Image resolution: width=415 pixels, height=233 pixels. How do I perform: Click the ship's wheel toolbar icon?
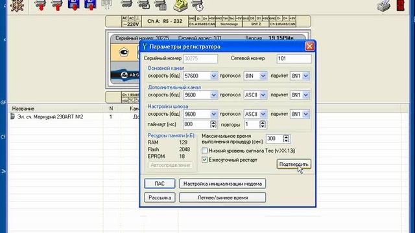(17, 5)
